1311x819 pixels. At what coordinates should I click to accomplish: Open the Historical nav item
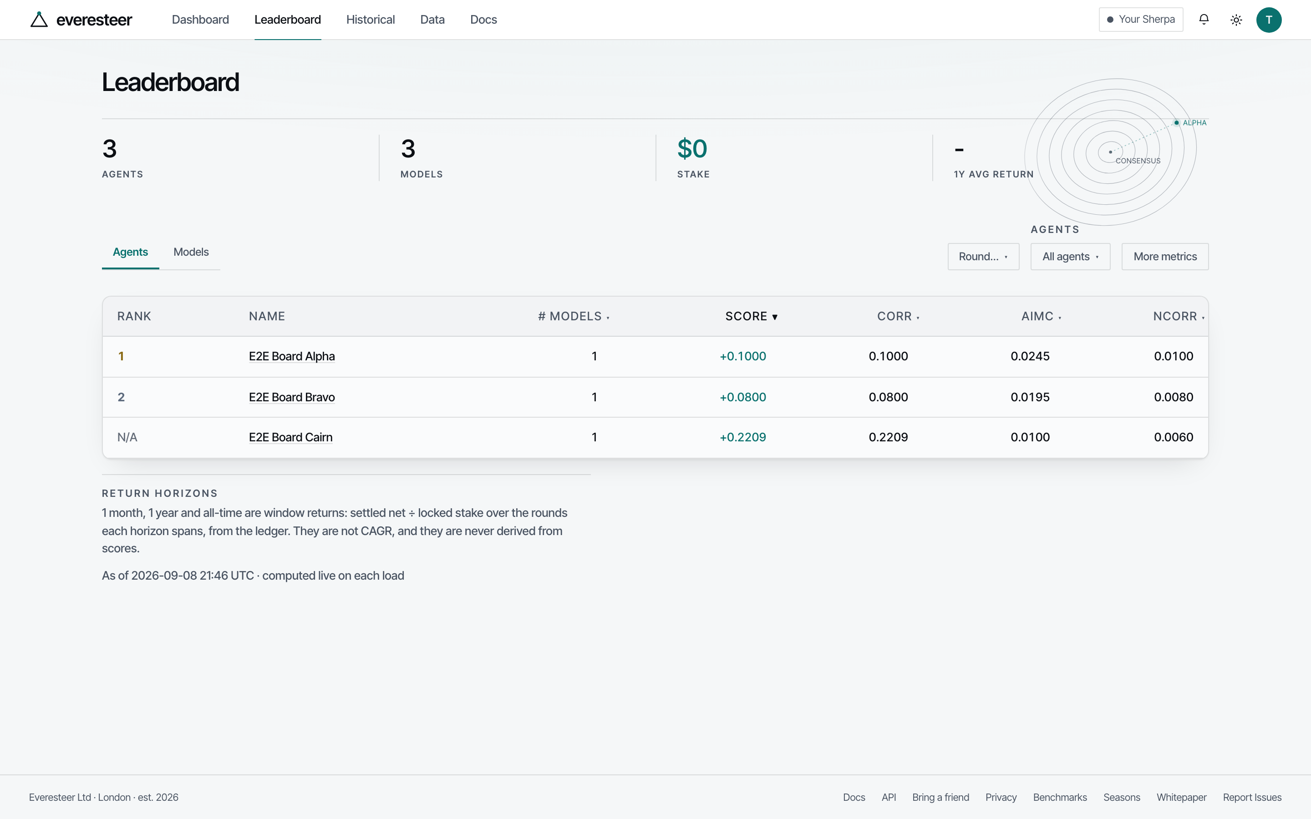pos(371,20)
